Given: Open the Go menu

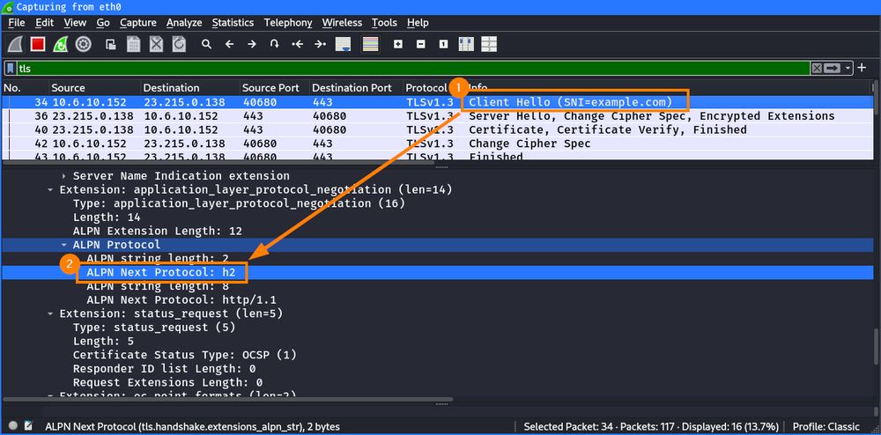Looking at the screenshot, I should 103,22.
